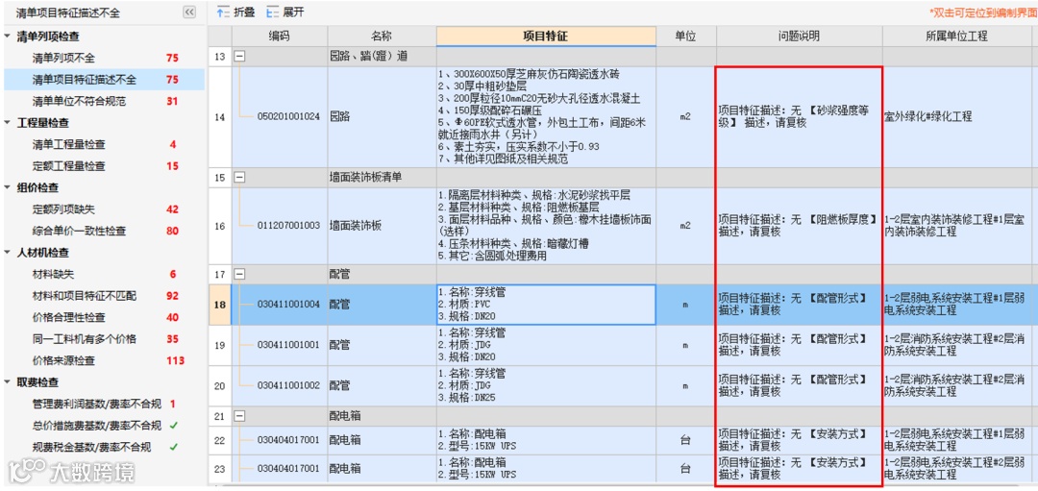Collapse the 工程量检查 tree group

click(7, 123)
